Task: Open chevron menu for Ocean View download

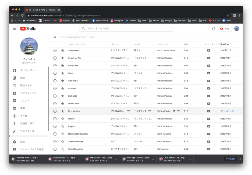Action: point(79,159)
